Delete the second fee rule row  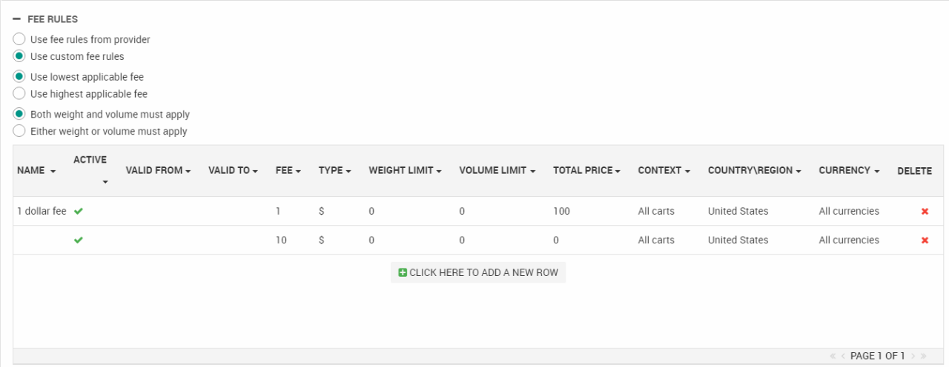coord(925,240)
